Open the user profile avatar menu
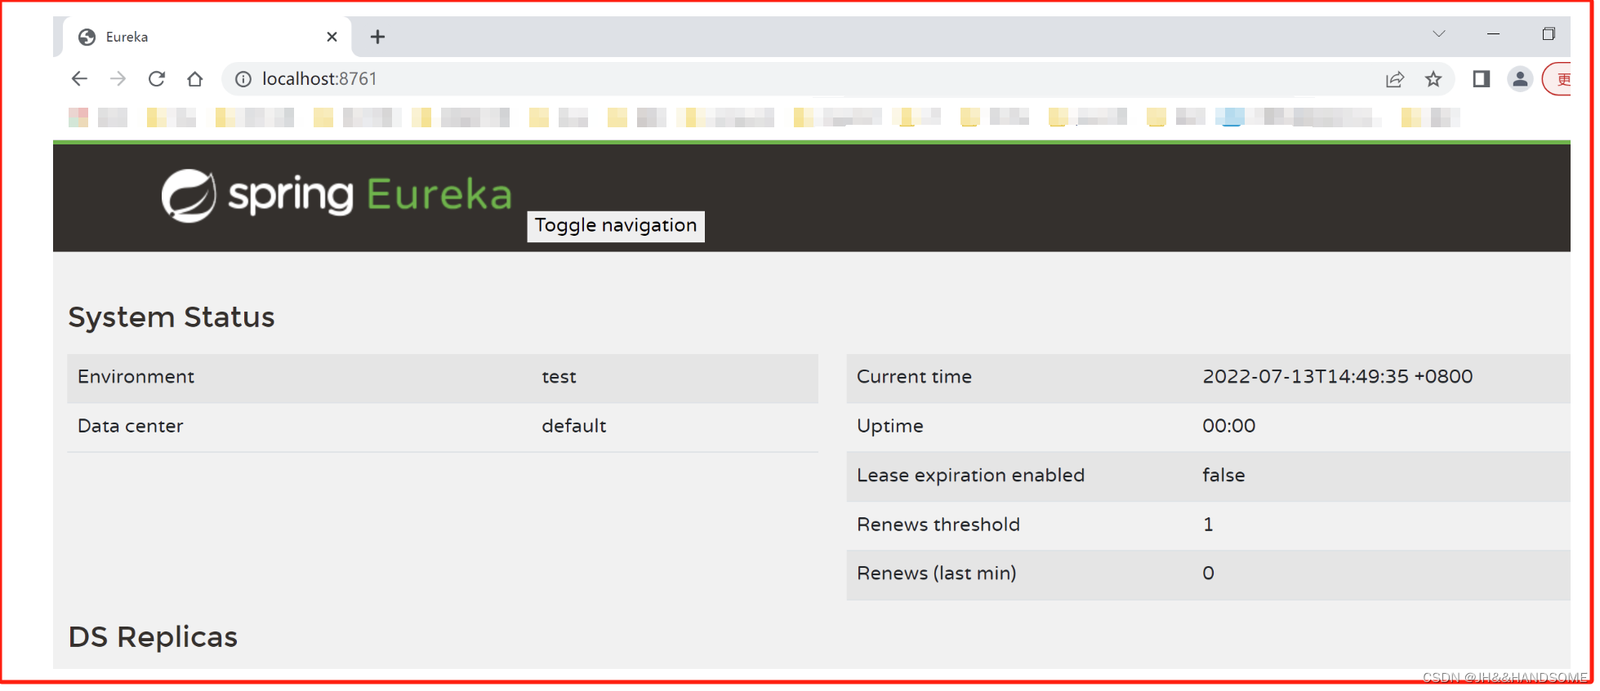Viewport: 1600px width, 691px height. [x=1519, y=79]
